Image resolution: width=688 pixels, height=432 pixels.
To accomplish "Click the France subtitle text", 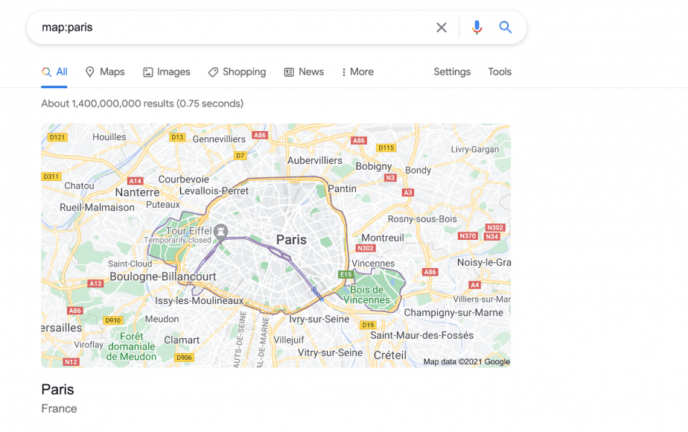I will pyautogui.click(x=60, y=409).
